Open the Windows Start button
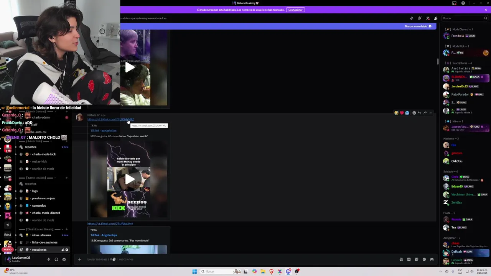This screenshot has width=491, height=276. (x=194, y=271)
